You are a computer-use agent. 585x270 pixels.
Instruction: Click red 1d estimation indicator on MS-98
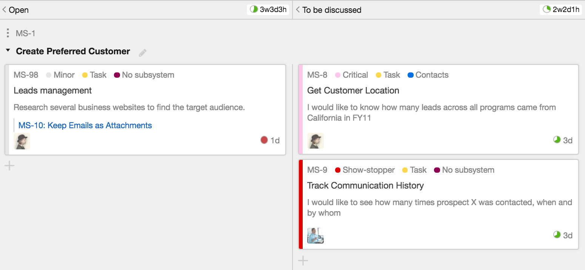tap(270, 140)
